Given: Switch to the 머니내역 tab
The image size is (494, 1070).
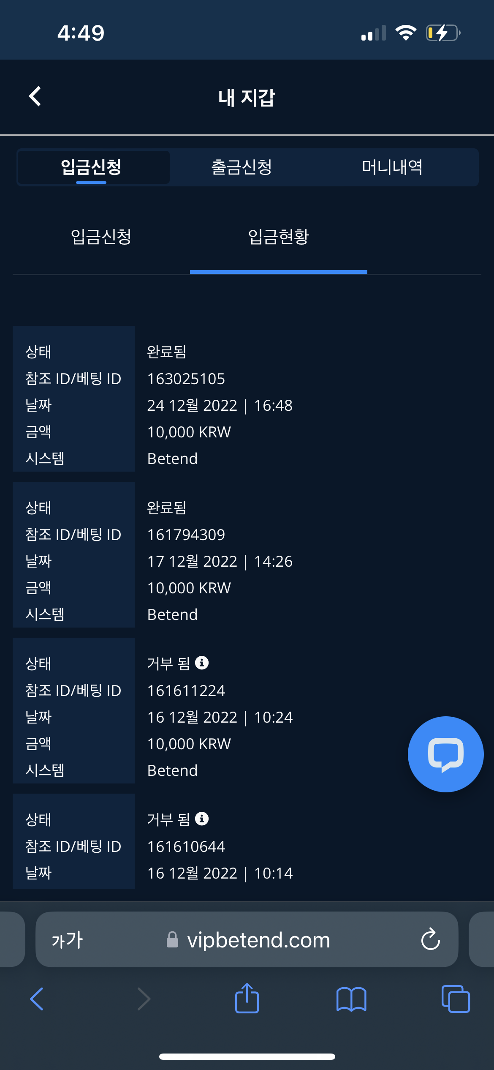Looking at the screenshot, I should click(392, 167).
